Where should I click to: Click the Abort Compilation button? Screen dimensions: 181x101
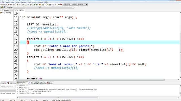click(8, 87)
